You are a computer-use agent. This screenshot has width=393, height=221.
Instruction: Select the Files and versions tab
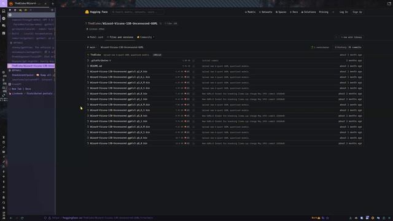click(120, 37)
